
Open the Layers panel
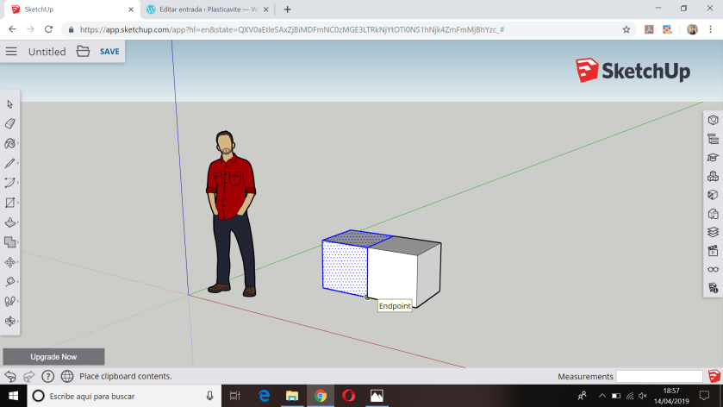pos(713,232)
